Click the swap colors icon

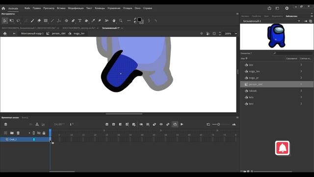click(x=135, y=19)
